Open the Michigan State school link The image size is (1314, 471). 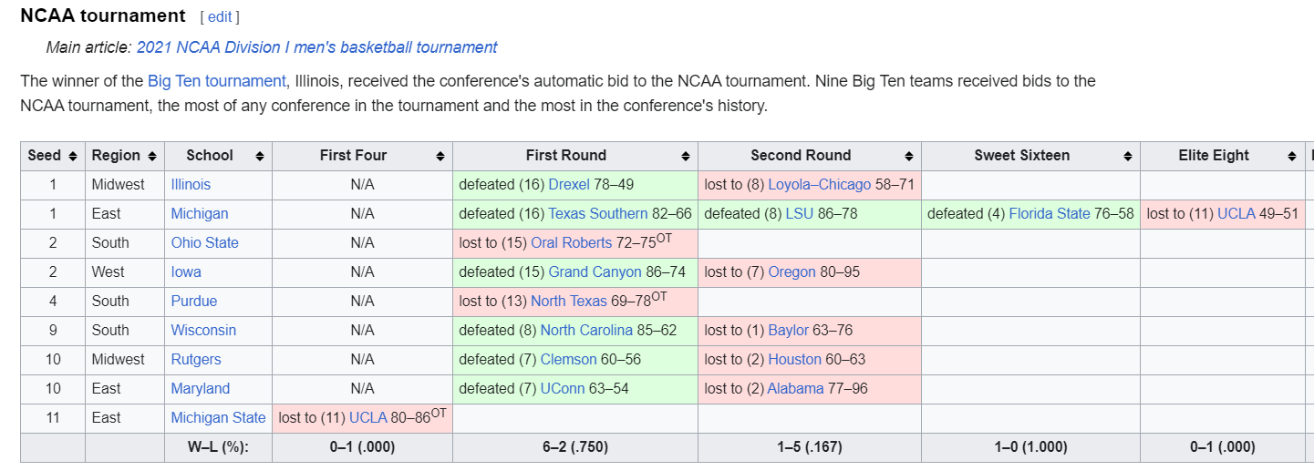tap(218, 417)
